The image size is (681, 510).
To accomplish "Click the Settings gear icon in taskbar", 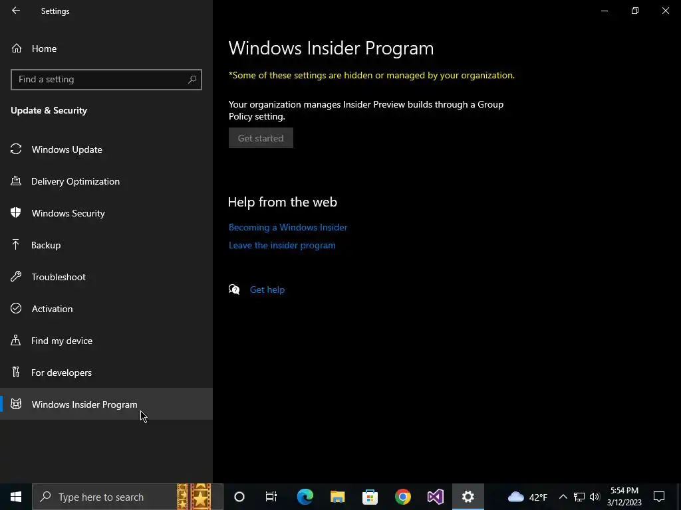I will (468, 497).
